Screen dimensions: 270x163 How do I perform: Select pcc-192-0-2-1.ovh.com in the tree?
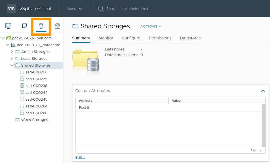pyautogui.click(x=32, y=38)
